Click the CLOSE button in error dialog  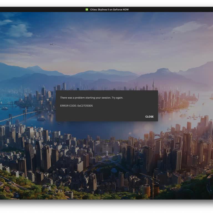(x=149, y=117)
